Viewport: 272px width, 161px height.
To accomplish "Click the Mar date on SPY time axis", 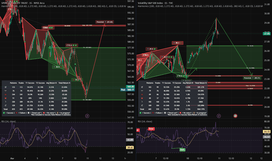I will [x=12, y=158].
